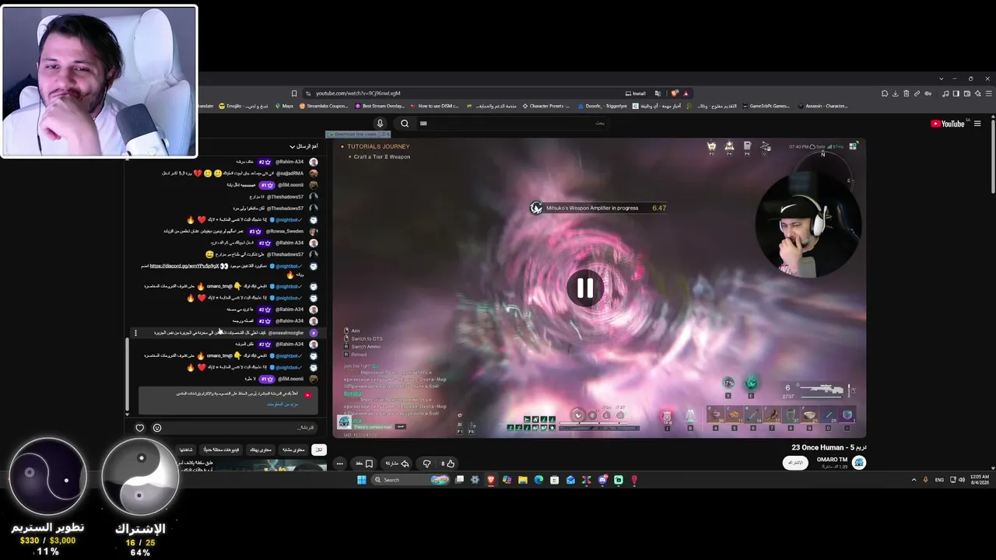The width and height of the screenshot is (996, 560).
Task: Click the trash can toolbar icon
Action: point(907,93)
